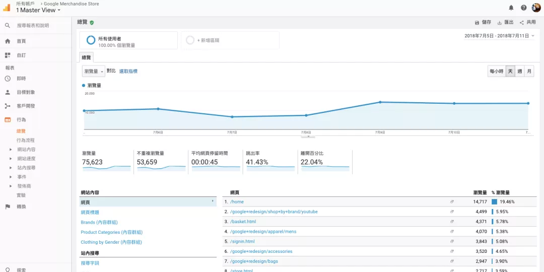Open the date range dropdown
Image resolution: width=544 pixels, height=272 pixels.
tap(499, 36)
